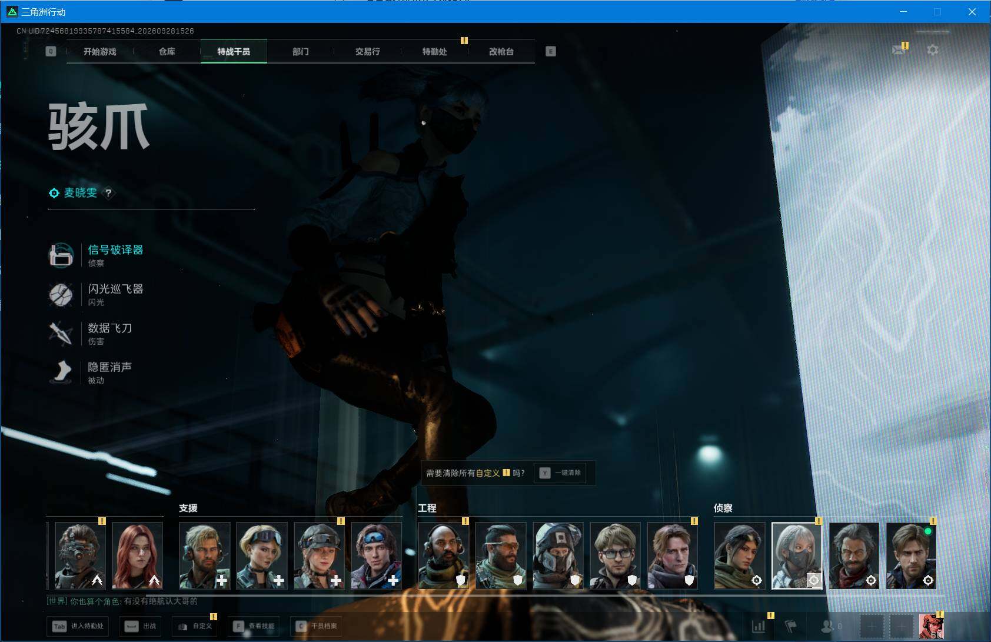Select the 数据飞刀 skill icon

[x=61, y=333]
